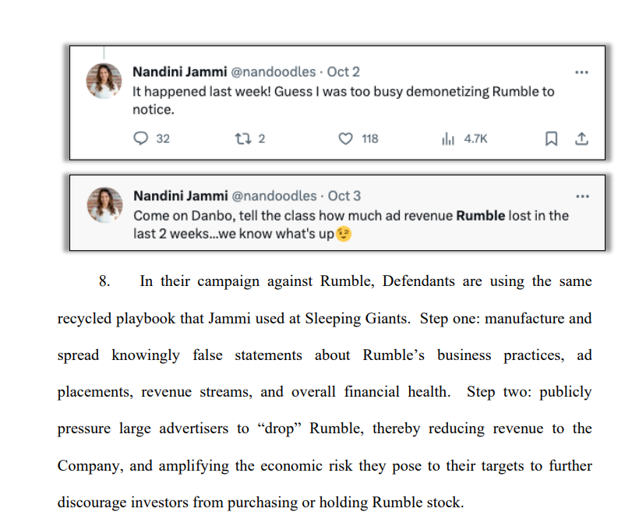Open the more options menu on the Oct 2 tweet

point(581,72)
